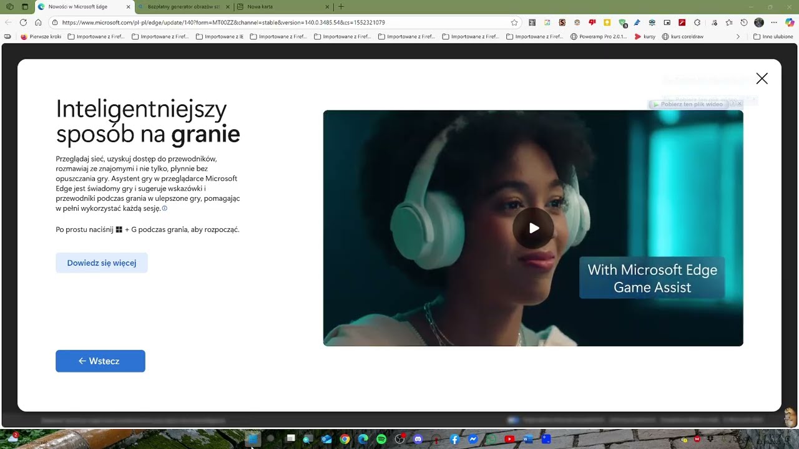Open browser History icon
The height and width of the screenshot is (449, 799).
(743, 22)
